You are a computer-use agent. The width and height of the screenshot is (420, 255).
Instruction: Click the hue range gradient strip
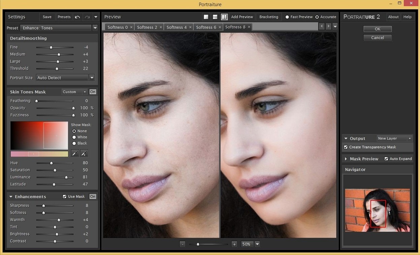[x=39, y=154]
